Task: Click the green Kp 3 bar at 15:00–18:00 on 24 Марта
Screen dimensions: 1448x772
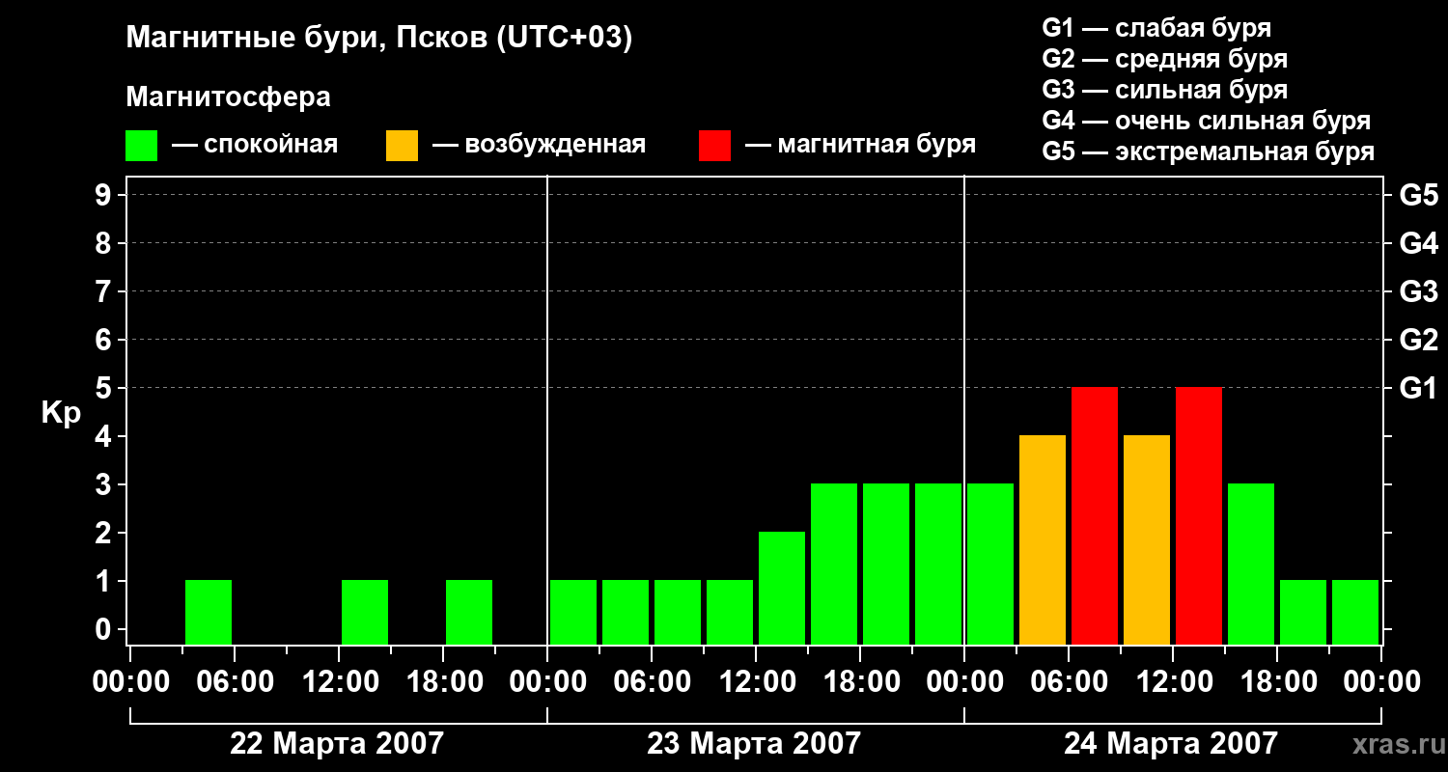Action: pos(1251,564)
